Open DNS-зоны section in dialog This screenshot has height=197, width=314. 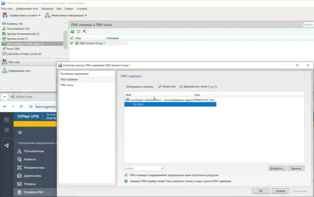[87, 85]
